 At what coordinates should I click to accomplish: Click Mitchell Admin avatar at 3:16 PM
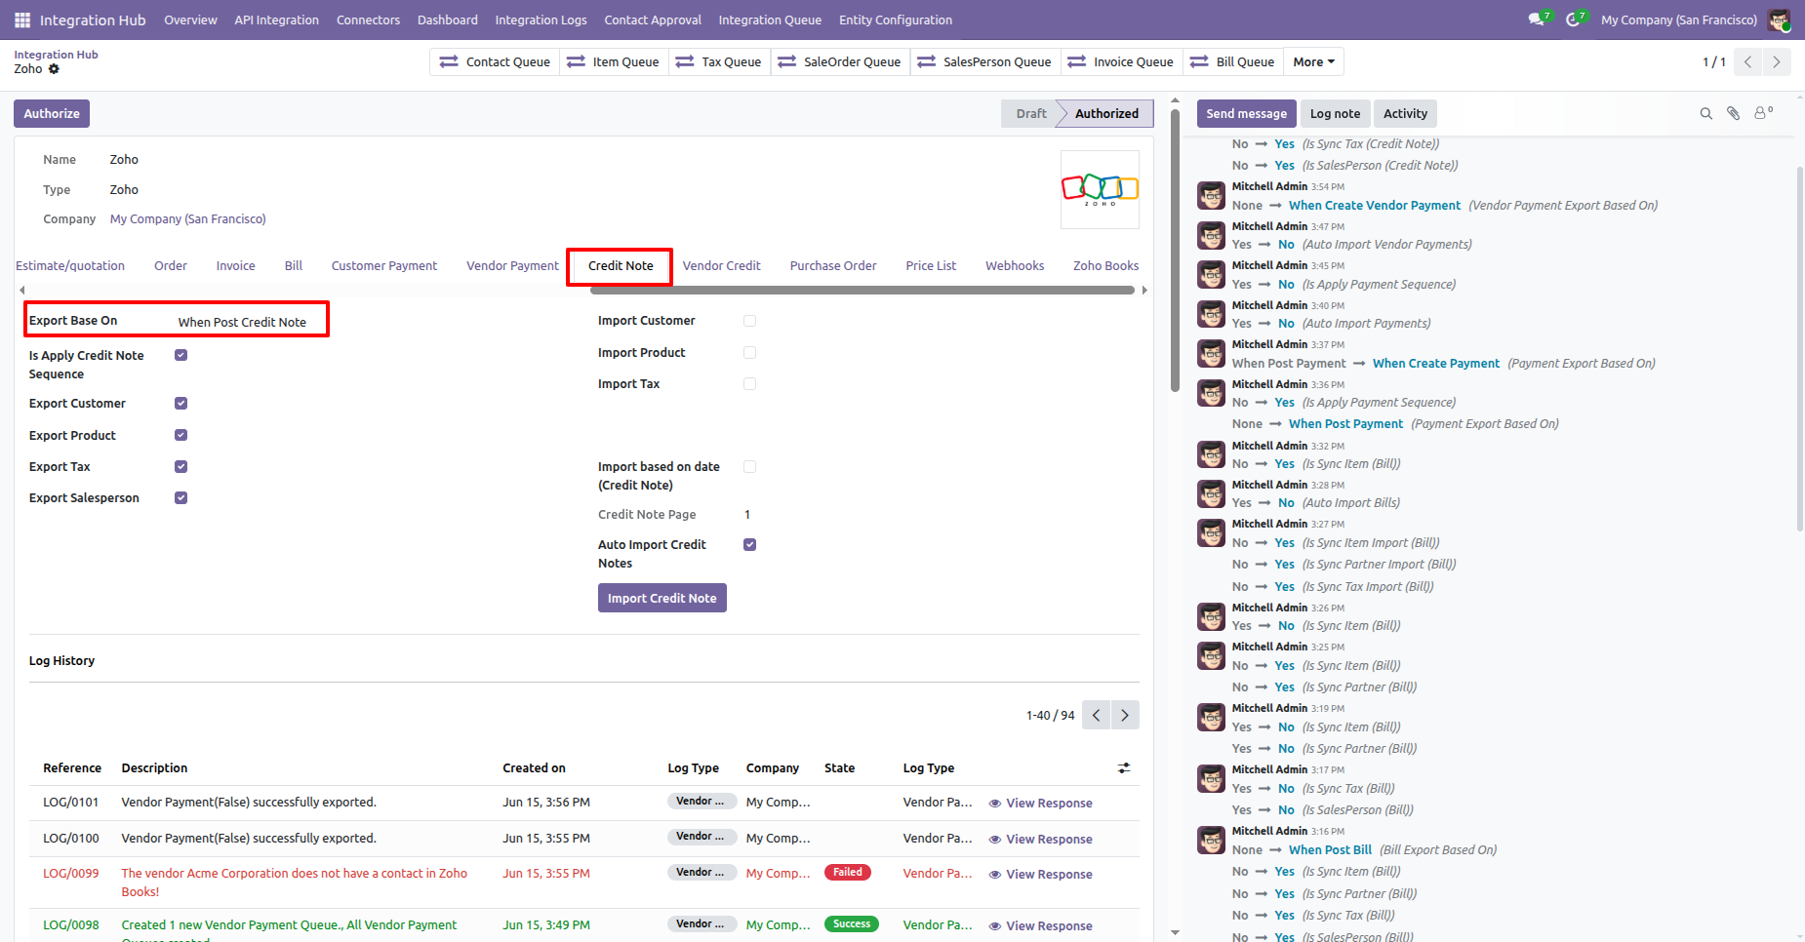pyautogui.click(x=1212, y=841)
